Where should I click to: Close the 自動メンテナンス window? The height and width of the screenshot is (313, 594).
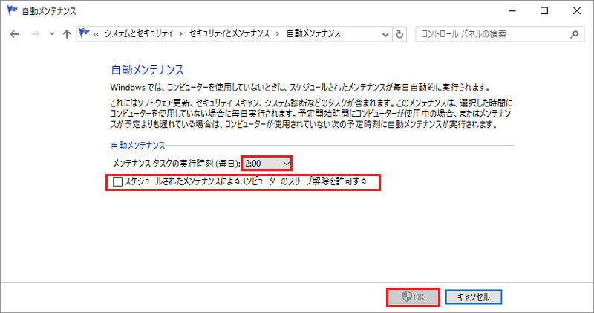click(577, 10)
